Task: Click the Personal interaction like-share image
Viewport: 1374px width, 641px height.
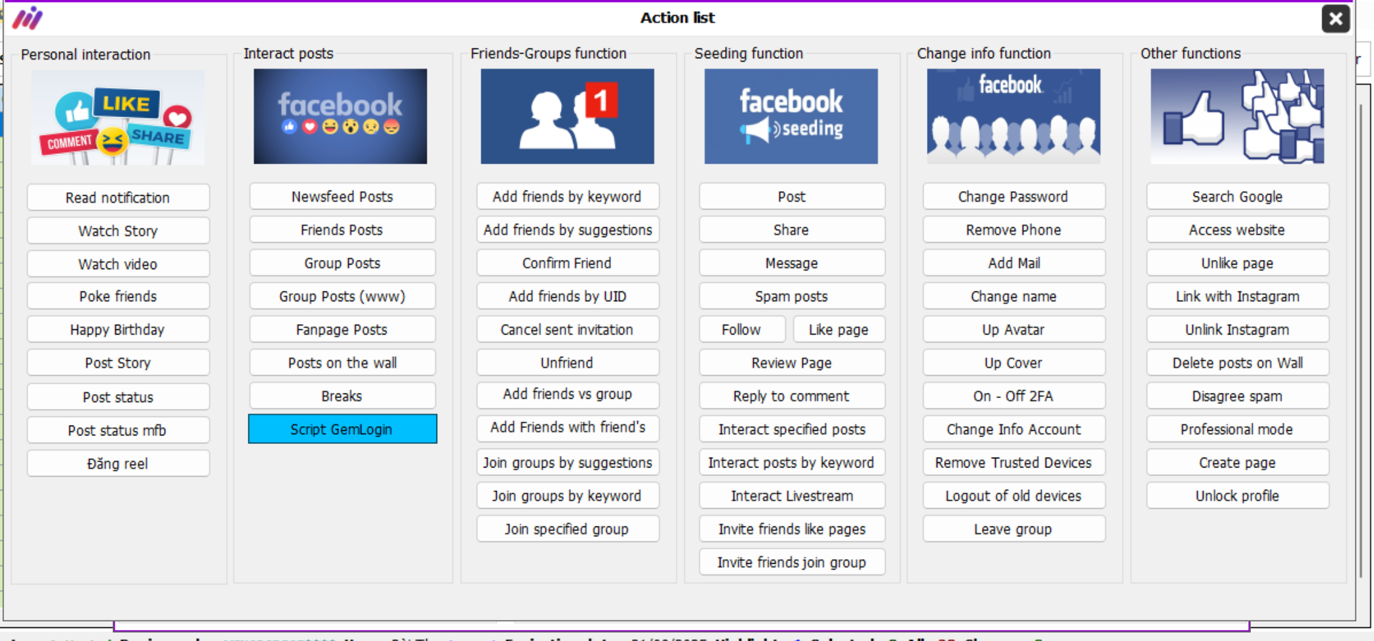Action: (x=118, y=117)
